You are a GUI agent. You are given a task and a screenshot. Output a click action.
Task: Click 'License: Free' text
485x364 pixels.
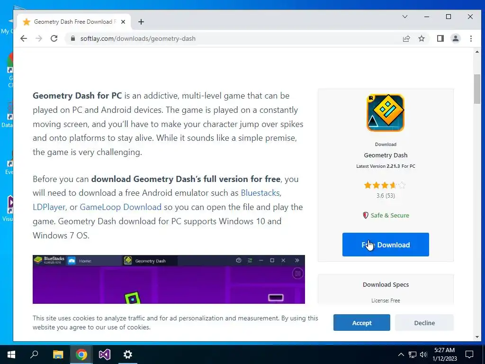pyautogui.click(x=386, y=300)
